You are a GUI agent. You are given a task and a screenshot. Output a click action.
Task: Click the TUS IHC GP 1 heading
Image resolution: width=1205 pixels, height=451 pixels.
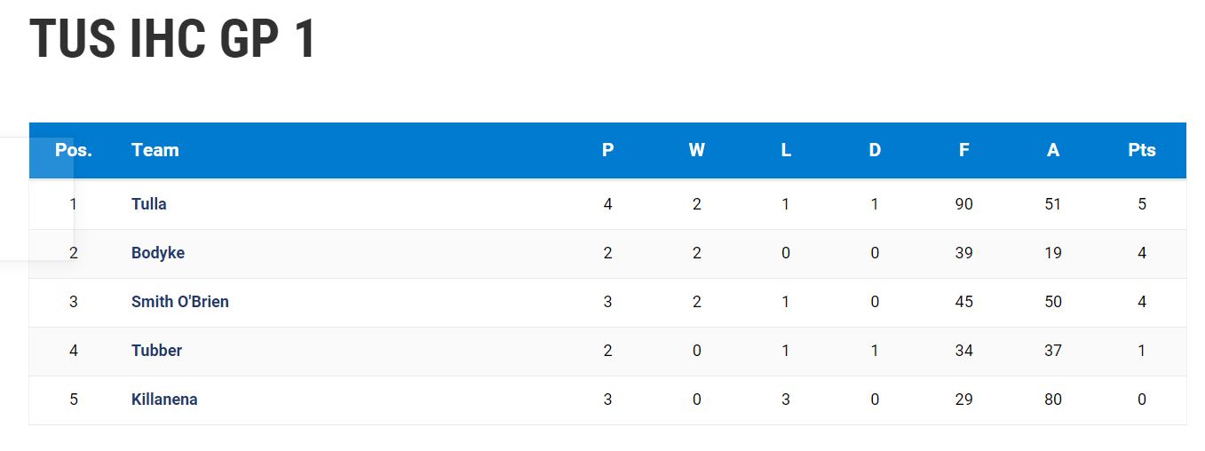[172, 39]
